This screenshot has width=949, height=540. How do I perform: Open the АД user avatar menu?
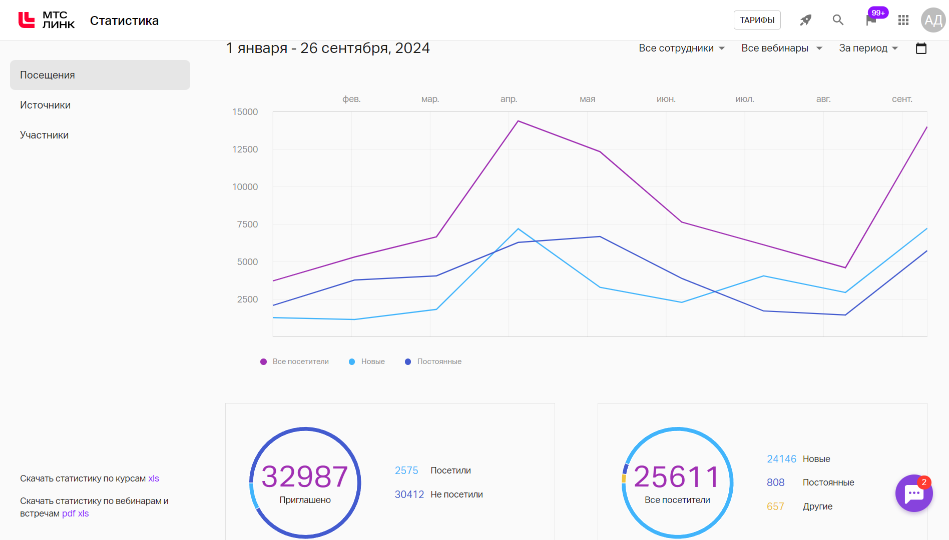(x=933, y=20)
